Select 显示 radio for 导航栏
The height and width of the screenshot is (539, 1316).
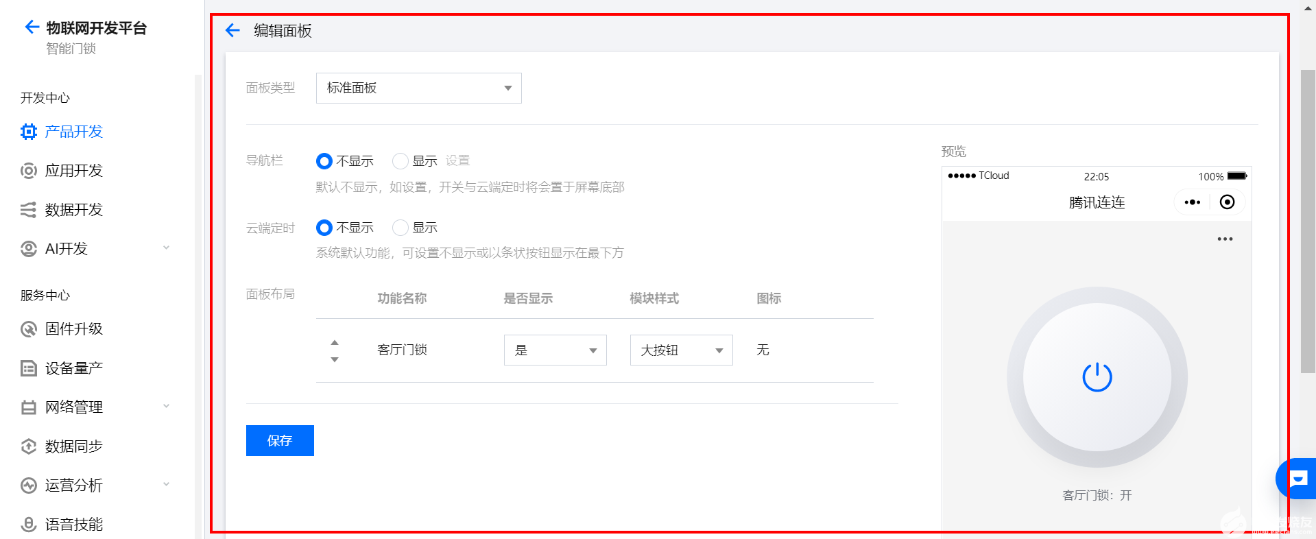(x=400, y=161)
